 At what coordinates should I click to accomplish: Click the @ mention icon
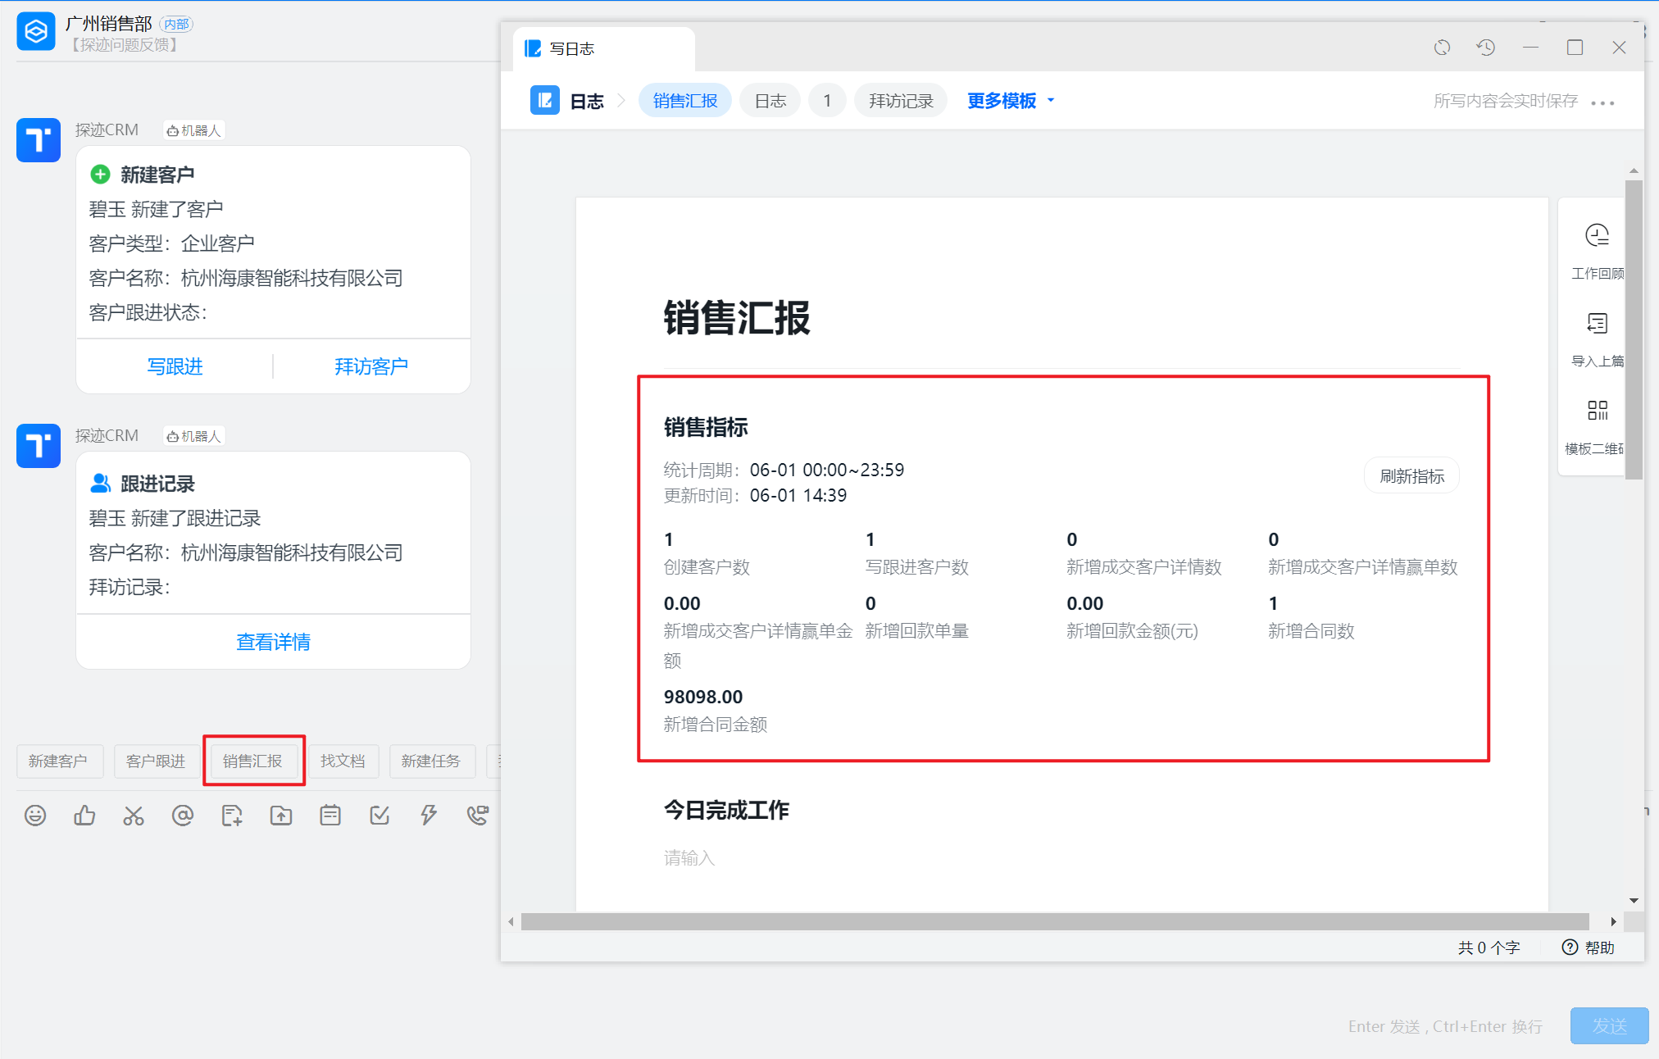pyautogui.click(x=183, y=815)
